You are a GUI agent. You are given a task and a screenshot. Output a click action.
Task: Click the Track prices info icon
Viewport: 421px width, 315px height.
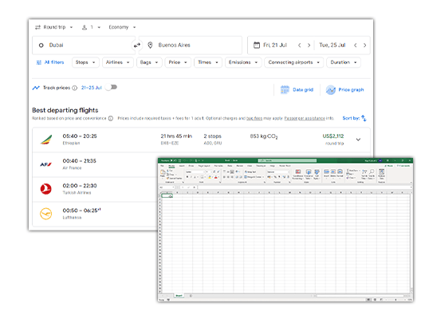click(x=75, y=88)
